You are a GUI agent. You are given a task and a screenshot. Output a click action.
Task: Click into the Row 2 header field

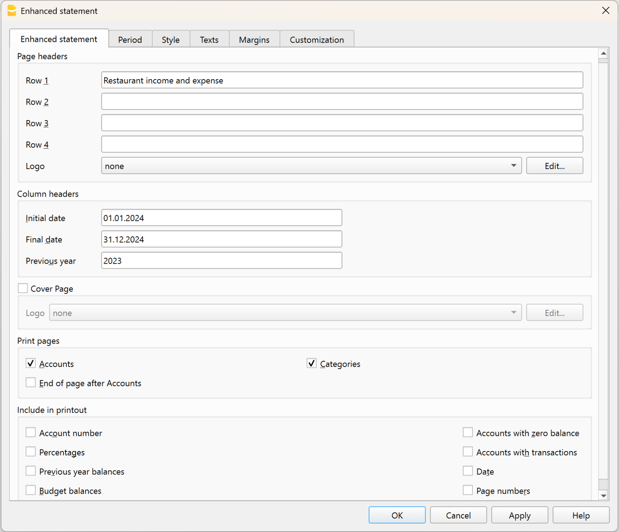[x=342, y=102]
